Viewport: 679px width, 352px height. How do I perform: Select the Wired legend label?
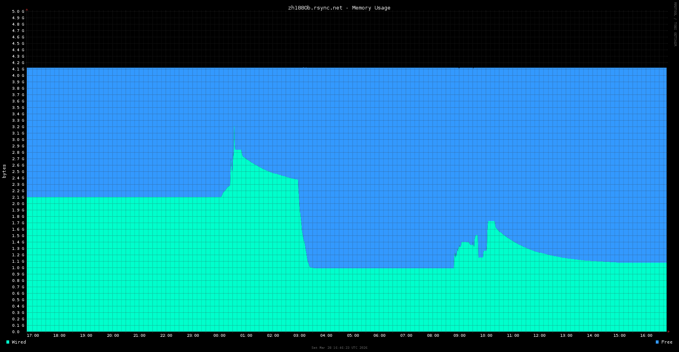pyautogui.click(x=19, y=342)
